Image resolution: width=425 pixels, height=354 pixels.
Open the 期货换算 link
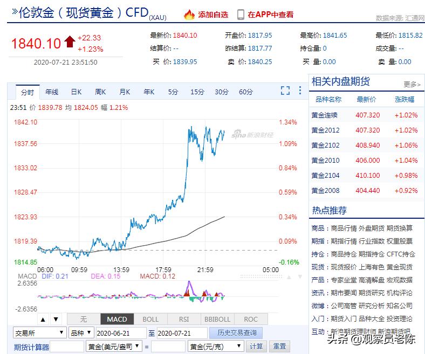400,228
